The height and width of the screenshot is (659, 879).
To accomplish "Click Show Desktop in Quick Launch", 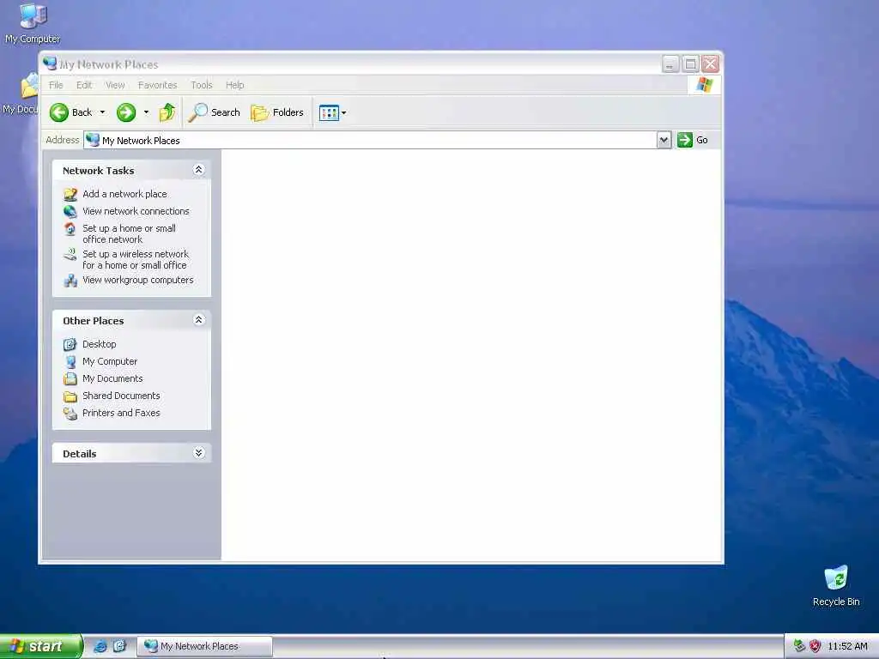I will tap(119, 646).
